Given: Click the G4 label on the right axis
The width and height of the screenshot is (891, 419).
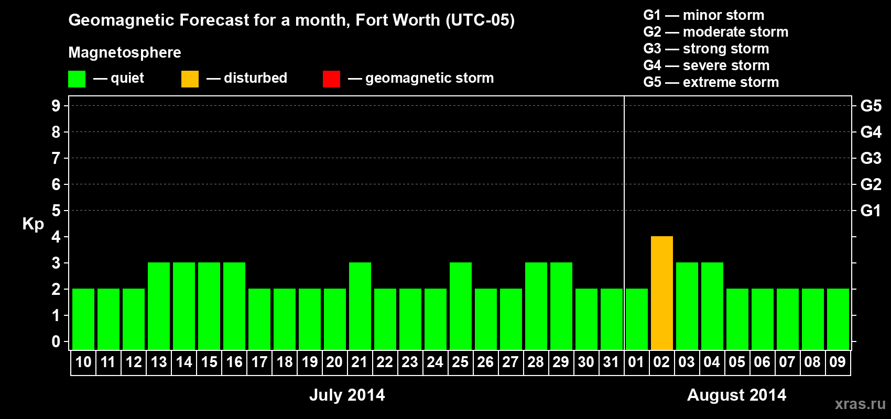Looking at the screenshot, I should [871, 132].
